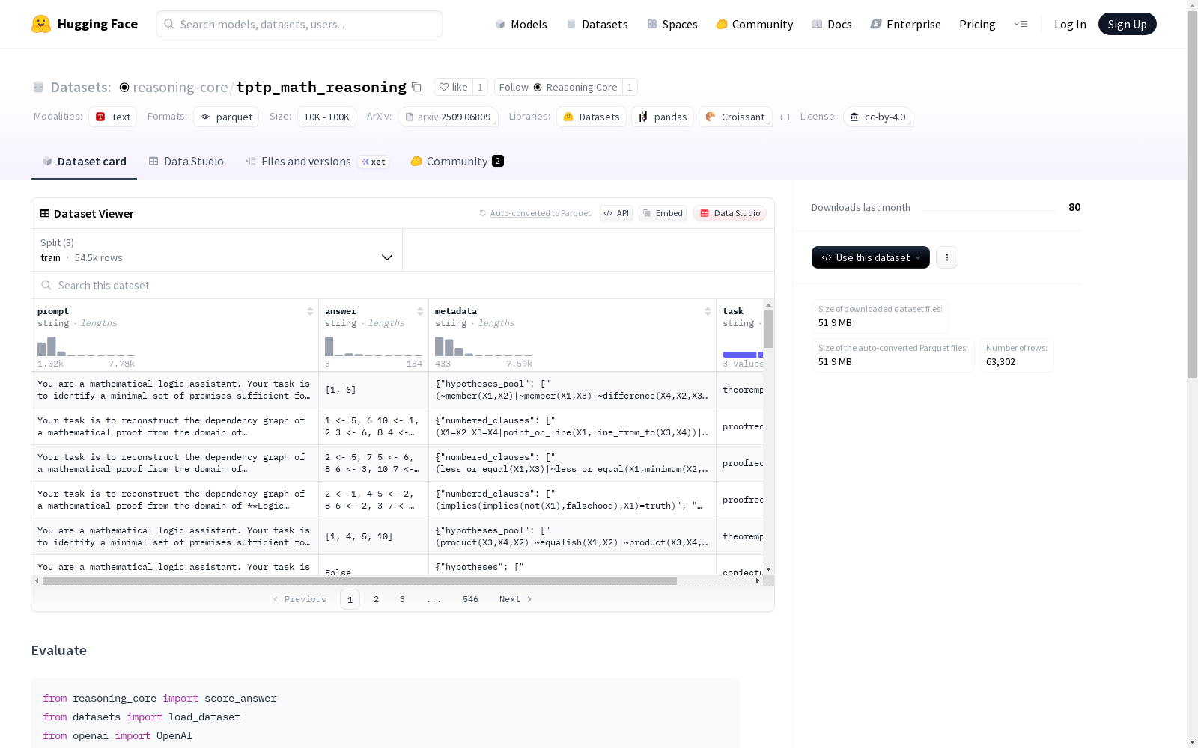1198x748 pixels.
Task: Expand the extra navigation menu icon
Action: [x=1021, y=24]
